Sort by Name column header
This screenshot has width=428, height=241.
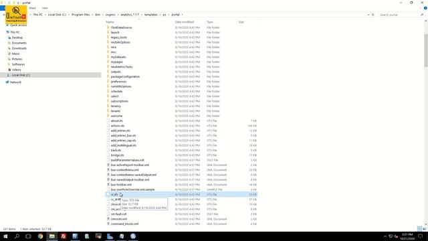click(x=110, y=22)
